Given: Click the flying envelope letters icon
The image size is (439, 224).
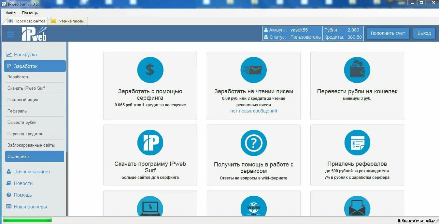Looking at the screenshot, I should (253, 70).
